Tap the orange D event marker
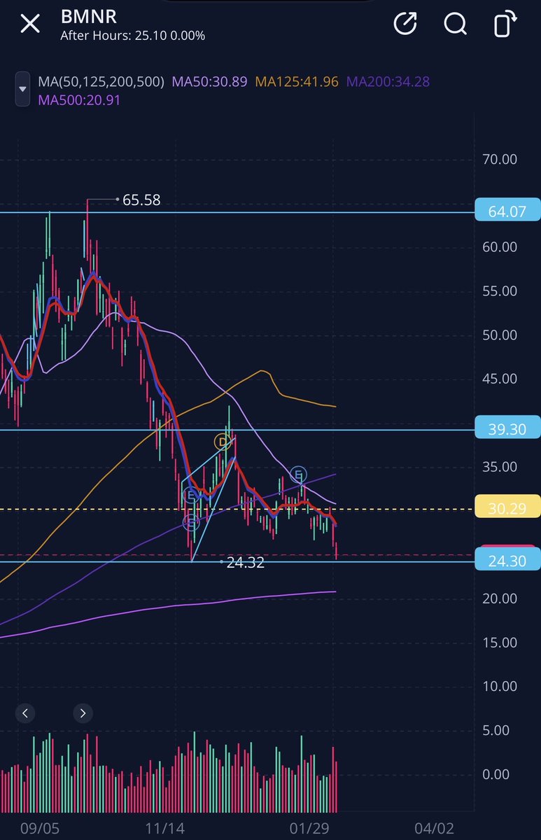This screenshot has height=840, width=541. pos(223,442)
